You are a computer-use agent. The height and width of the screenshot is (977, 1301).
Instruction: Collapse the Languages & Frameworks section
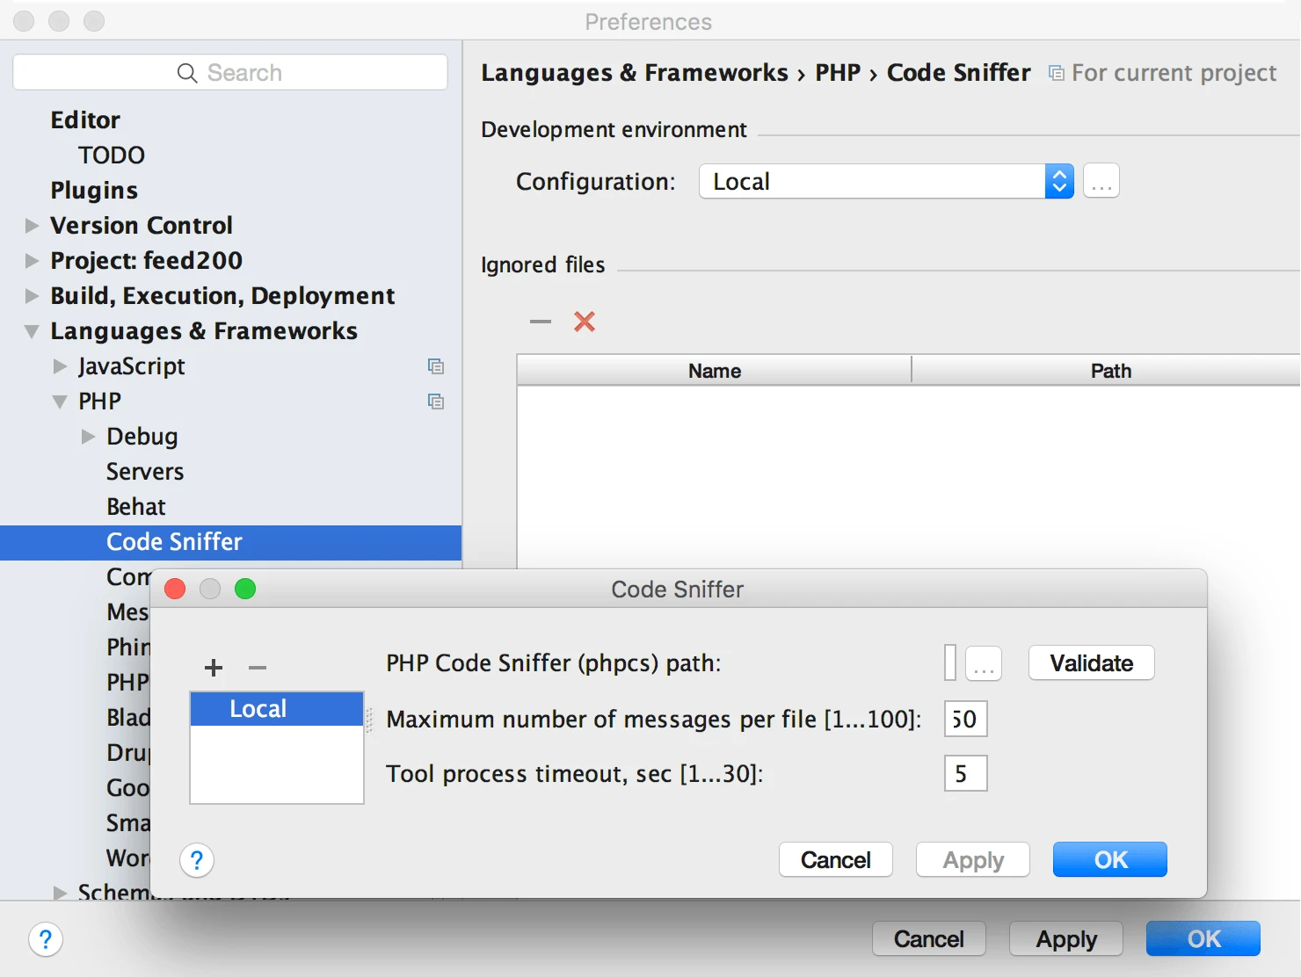tap(31, 330)
